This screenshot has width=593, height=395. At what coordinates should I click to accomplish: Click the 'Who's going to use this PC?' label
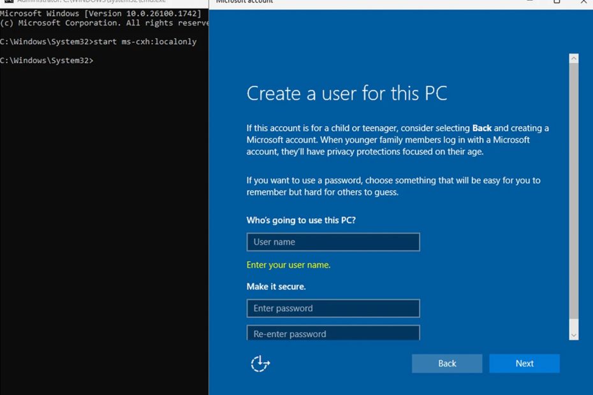click(301, 220)
